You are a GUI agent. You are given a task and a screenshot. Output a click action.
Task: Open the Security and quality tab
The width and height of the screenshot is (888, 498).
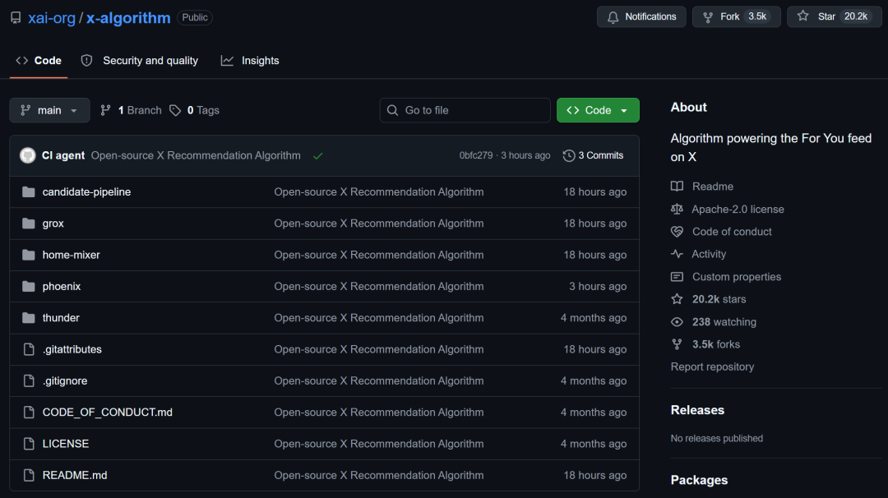tap(139, 61)
